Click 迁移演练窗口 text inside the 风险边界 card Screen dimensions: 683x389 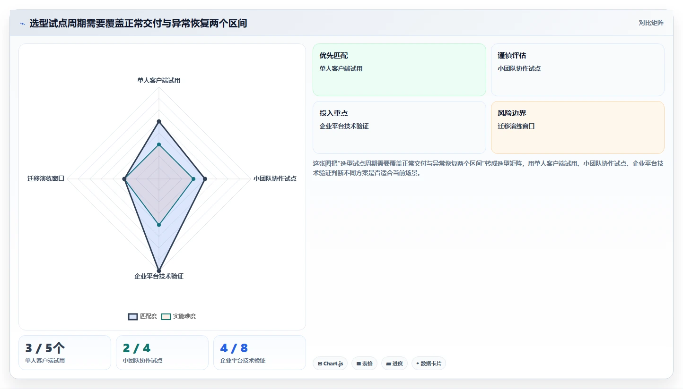516,126
